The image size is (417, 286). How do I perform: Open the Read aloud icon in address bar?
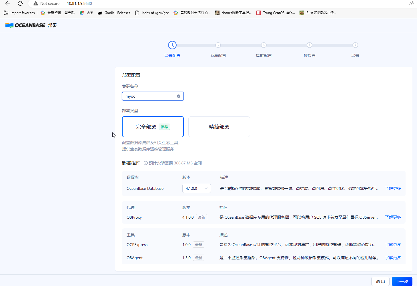click(411, 3)
